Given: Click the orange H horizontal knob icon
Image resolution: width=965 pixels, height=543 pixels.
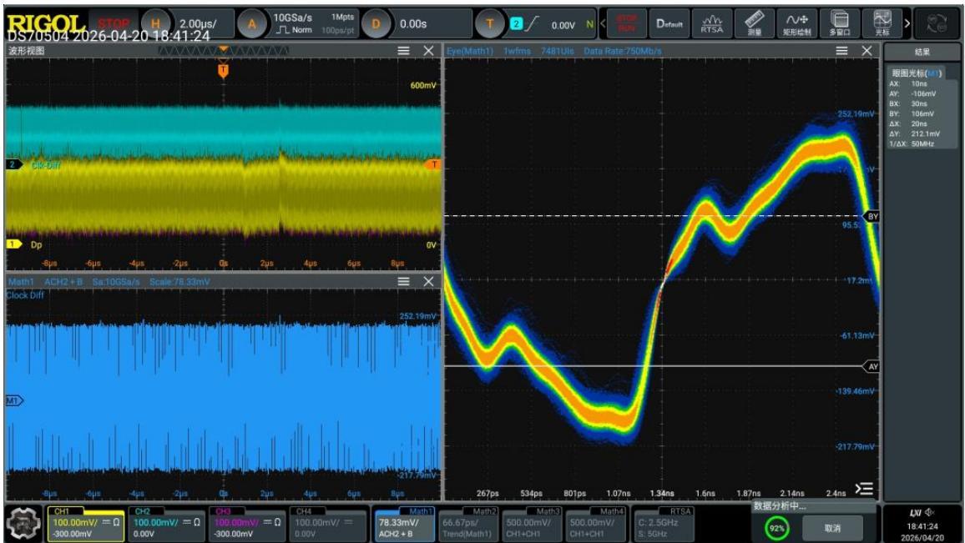Looking at the screenshot, I should pos(155,24).
